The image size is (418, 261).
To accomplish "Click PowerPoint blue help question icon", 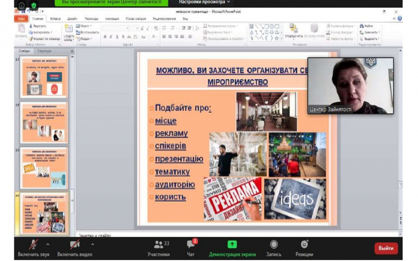I will (x=399, y=19).
